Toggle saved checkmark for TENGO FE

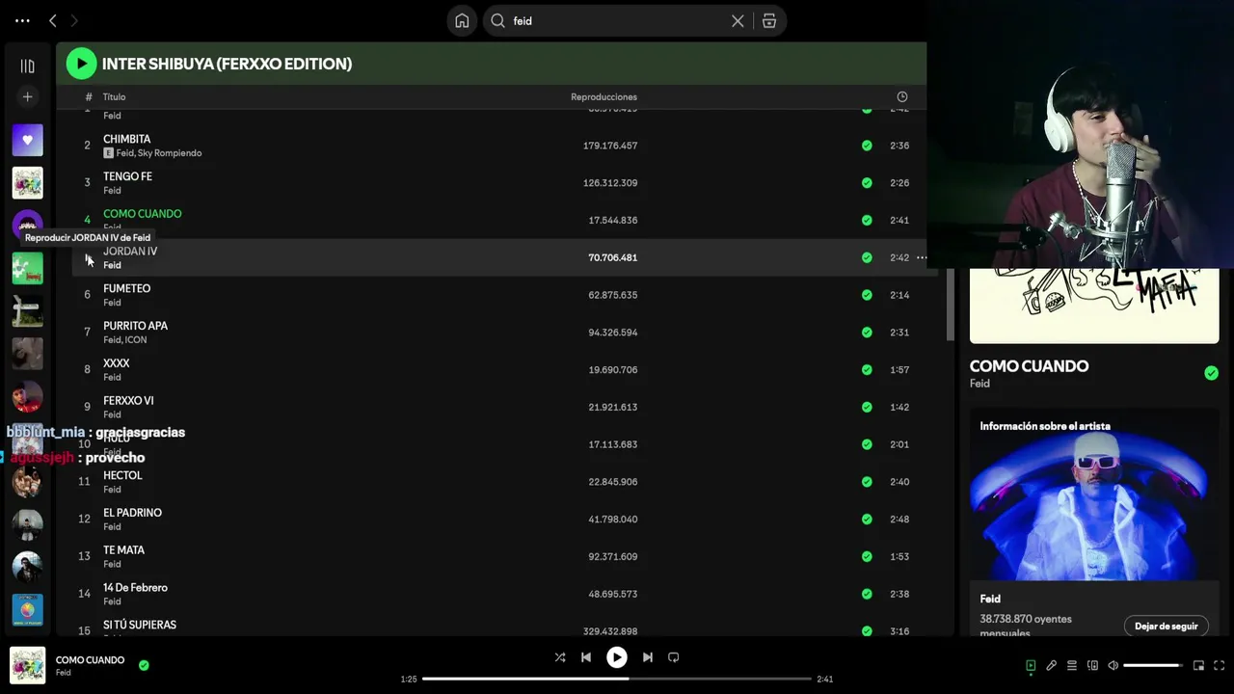pos(867,183)
